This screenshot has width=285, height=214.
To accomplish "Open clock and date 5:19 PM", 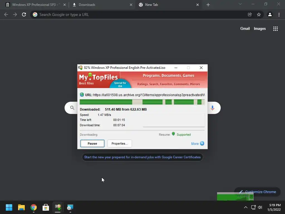I will click(274, 207).
